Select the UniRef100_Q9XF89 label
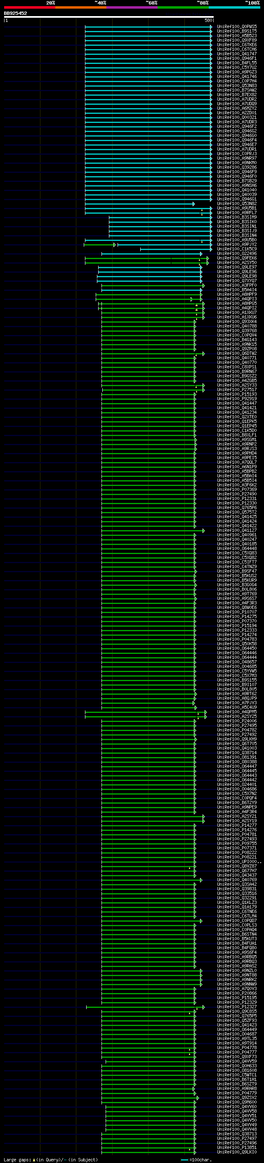The width and height of the screenshot is (264, 1163). coord(236,40)
